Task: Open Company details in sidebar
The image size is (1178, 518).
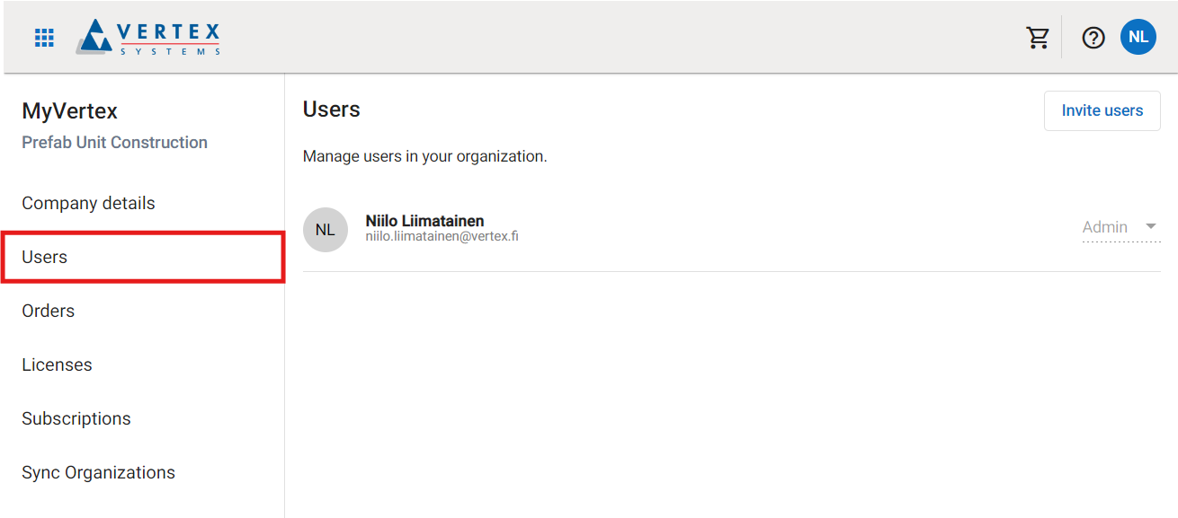Action: 88,203
